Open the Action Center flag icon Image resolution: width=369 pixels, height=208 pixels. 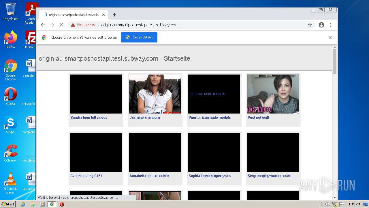pyautogui.click(x=342, y=204)
